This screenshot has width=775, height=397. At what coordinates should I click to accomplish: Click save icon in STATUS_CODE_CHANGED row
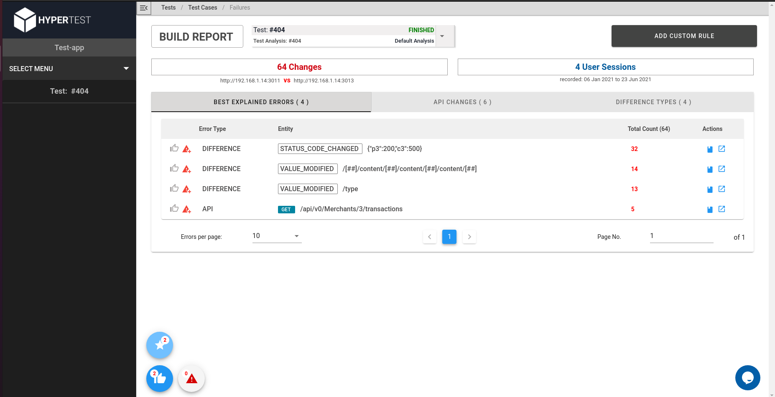point(710,149)
